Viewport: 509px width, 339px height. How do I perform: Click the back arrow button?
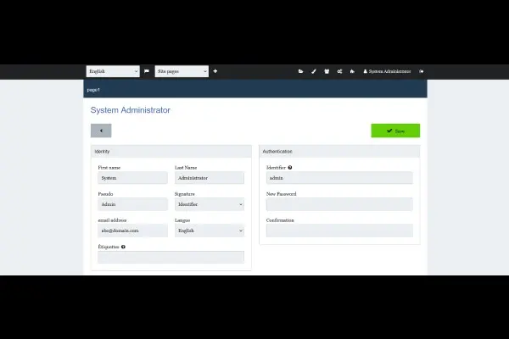click(101, 131)
